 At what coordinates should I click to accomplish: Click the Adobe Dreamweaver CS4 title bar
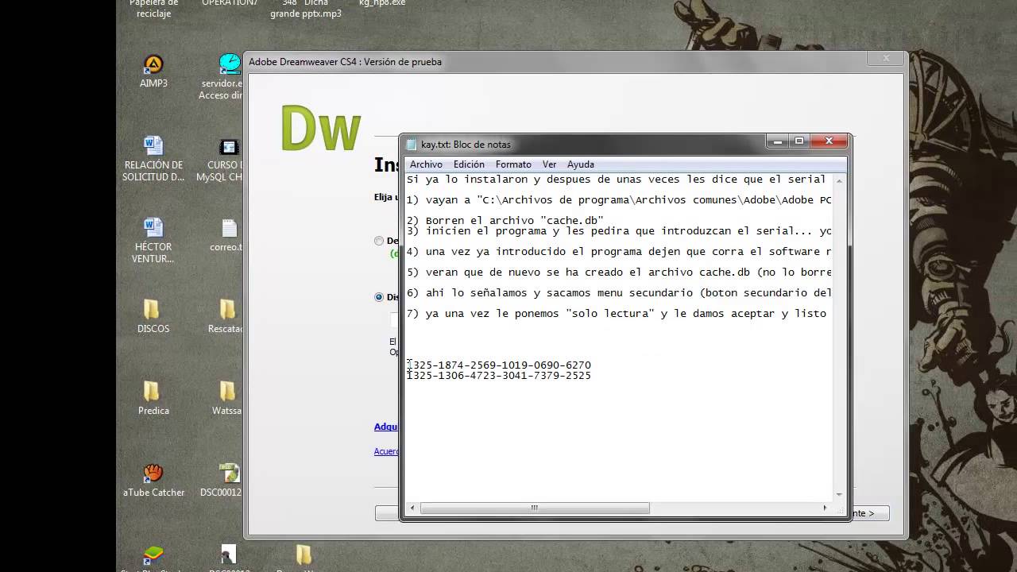coord(556,62)
